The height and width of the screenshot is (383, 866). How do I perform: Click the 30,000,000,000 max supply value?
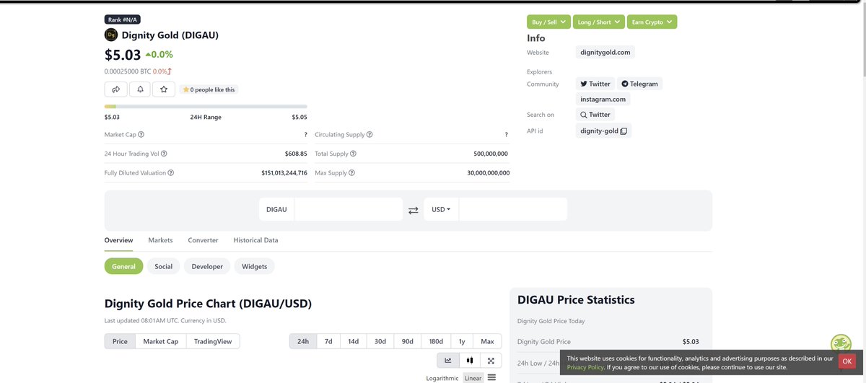click(x=489, y=173)
